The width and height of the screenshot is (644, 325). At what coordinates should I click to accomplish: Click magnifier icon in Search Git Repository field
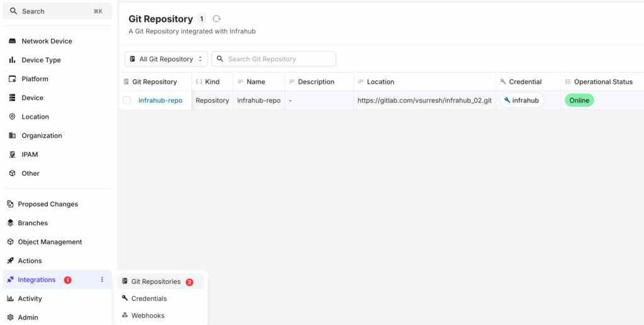(x=220, y=58)
